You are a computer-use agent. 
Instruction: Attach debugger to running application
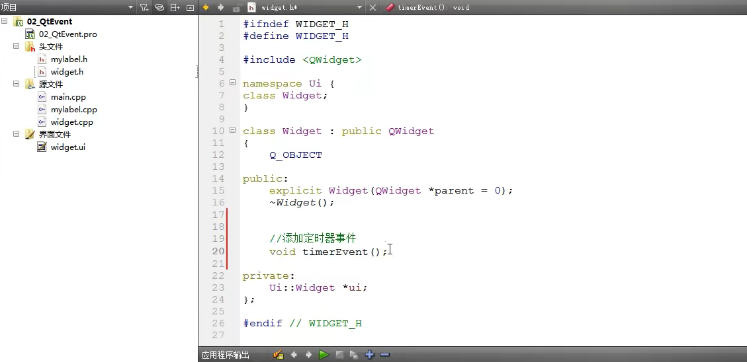(x=354, y=355)
